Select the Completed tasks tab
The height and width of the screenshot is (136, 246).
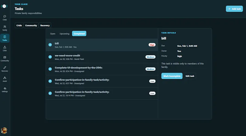click(79, 34)
